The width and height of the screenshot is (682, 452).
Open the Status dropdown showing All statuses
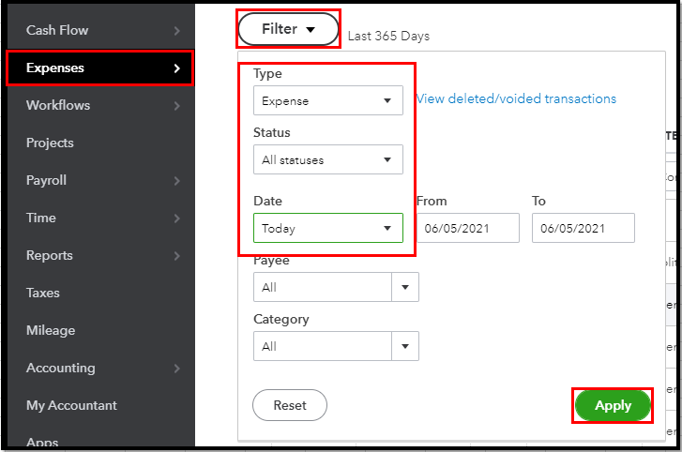point(327,159)
